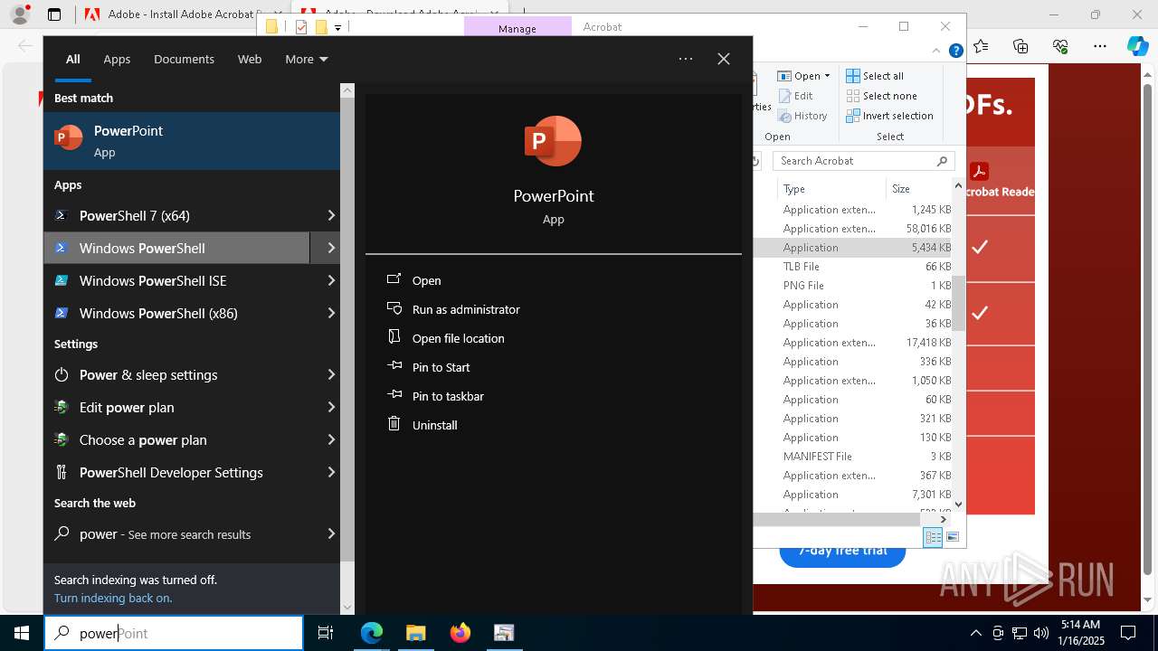The height and width of the screenshot is (651, 1158).
Task: Open the Edge Copilot sidebar icon
Action: (x=1137, y=46)
